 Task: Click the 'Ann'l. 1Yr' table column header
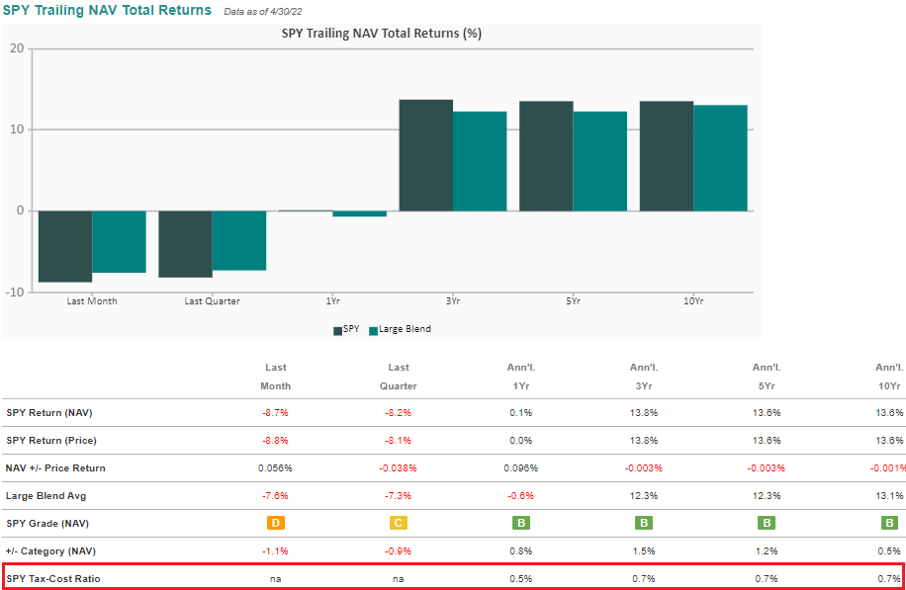click(521, 377)
